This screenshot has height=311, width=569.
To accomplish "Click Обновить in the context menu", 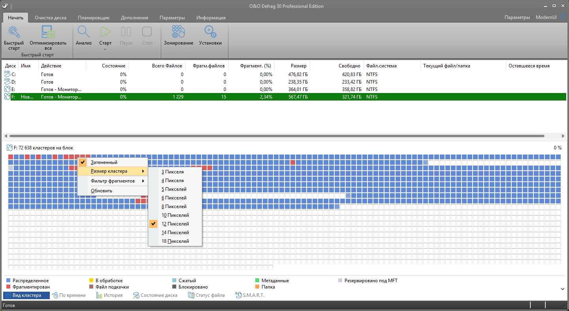I will click(102, 191).
